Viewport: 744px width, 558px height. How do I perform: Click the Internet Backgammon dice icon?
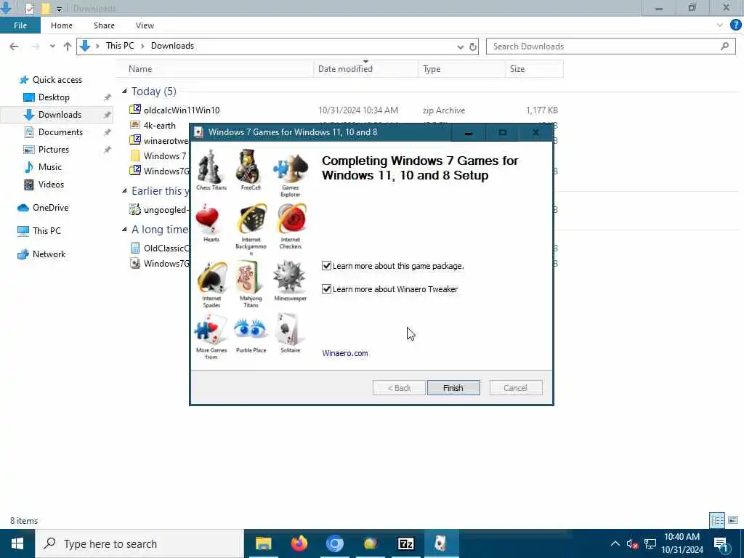click(x=251, y=219)
